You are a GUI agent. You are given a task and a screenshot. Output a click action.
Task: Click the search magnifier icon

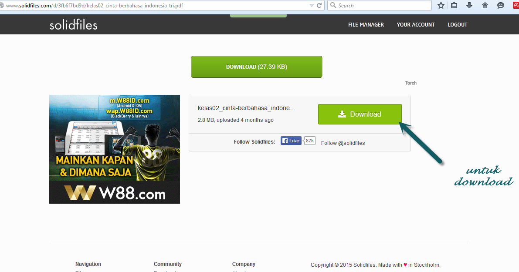click(333, 5)
